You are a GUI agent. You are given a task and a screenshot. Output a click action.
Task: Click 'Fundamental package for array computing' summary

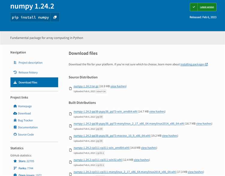(46, 38)
